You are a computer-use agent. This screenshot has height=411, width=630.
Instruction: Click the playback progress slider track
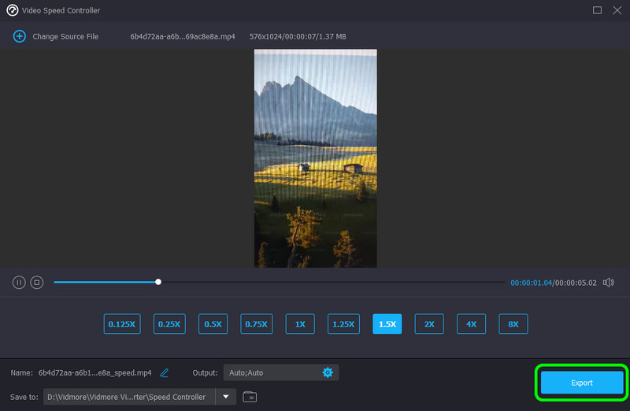331,282
